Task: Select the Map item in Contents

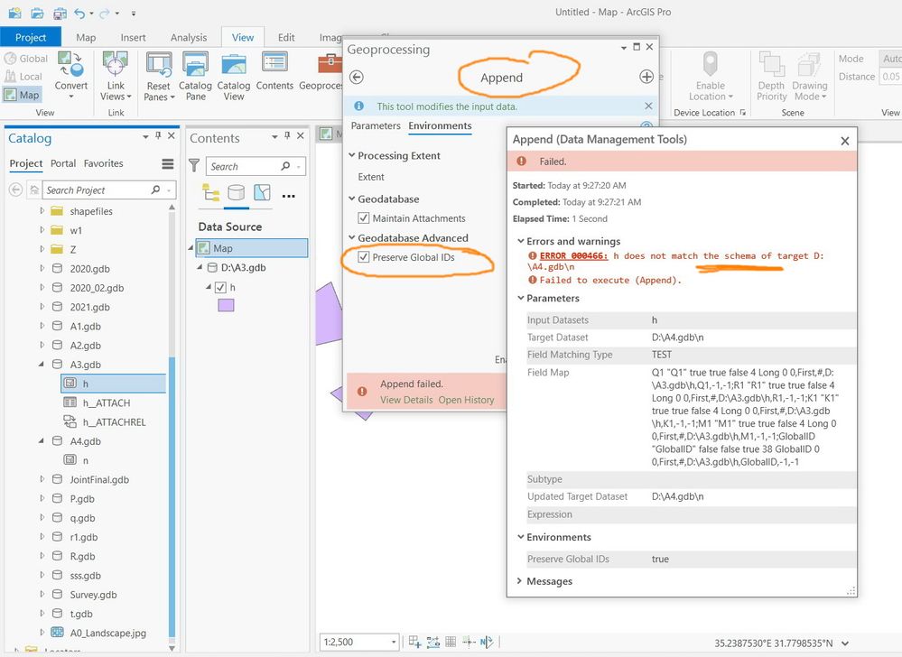Action: 251,248
